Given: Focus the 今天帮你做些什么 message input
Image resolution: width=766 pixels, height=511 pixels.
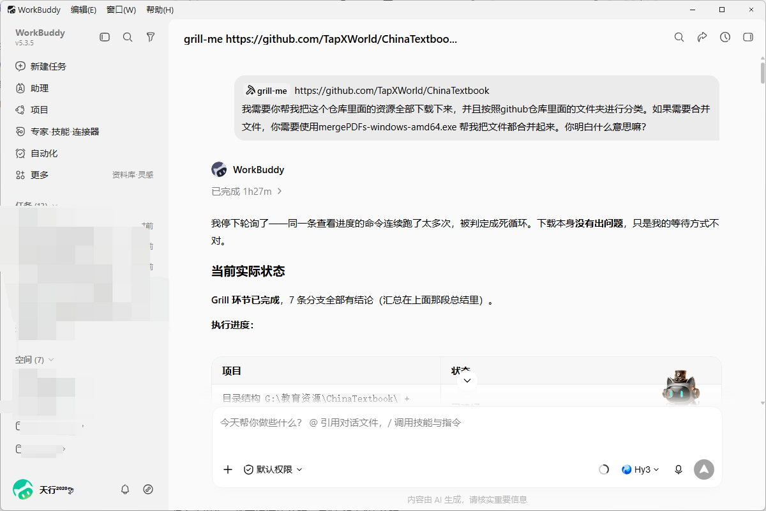Looking at the screenshot, I should click(467, 423).
